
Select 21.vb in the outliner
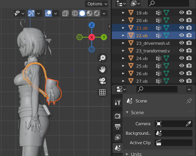tap(142, 28)
